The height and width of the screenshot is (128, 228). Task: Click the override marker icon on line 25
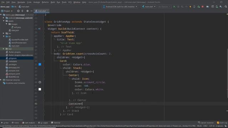39,29
